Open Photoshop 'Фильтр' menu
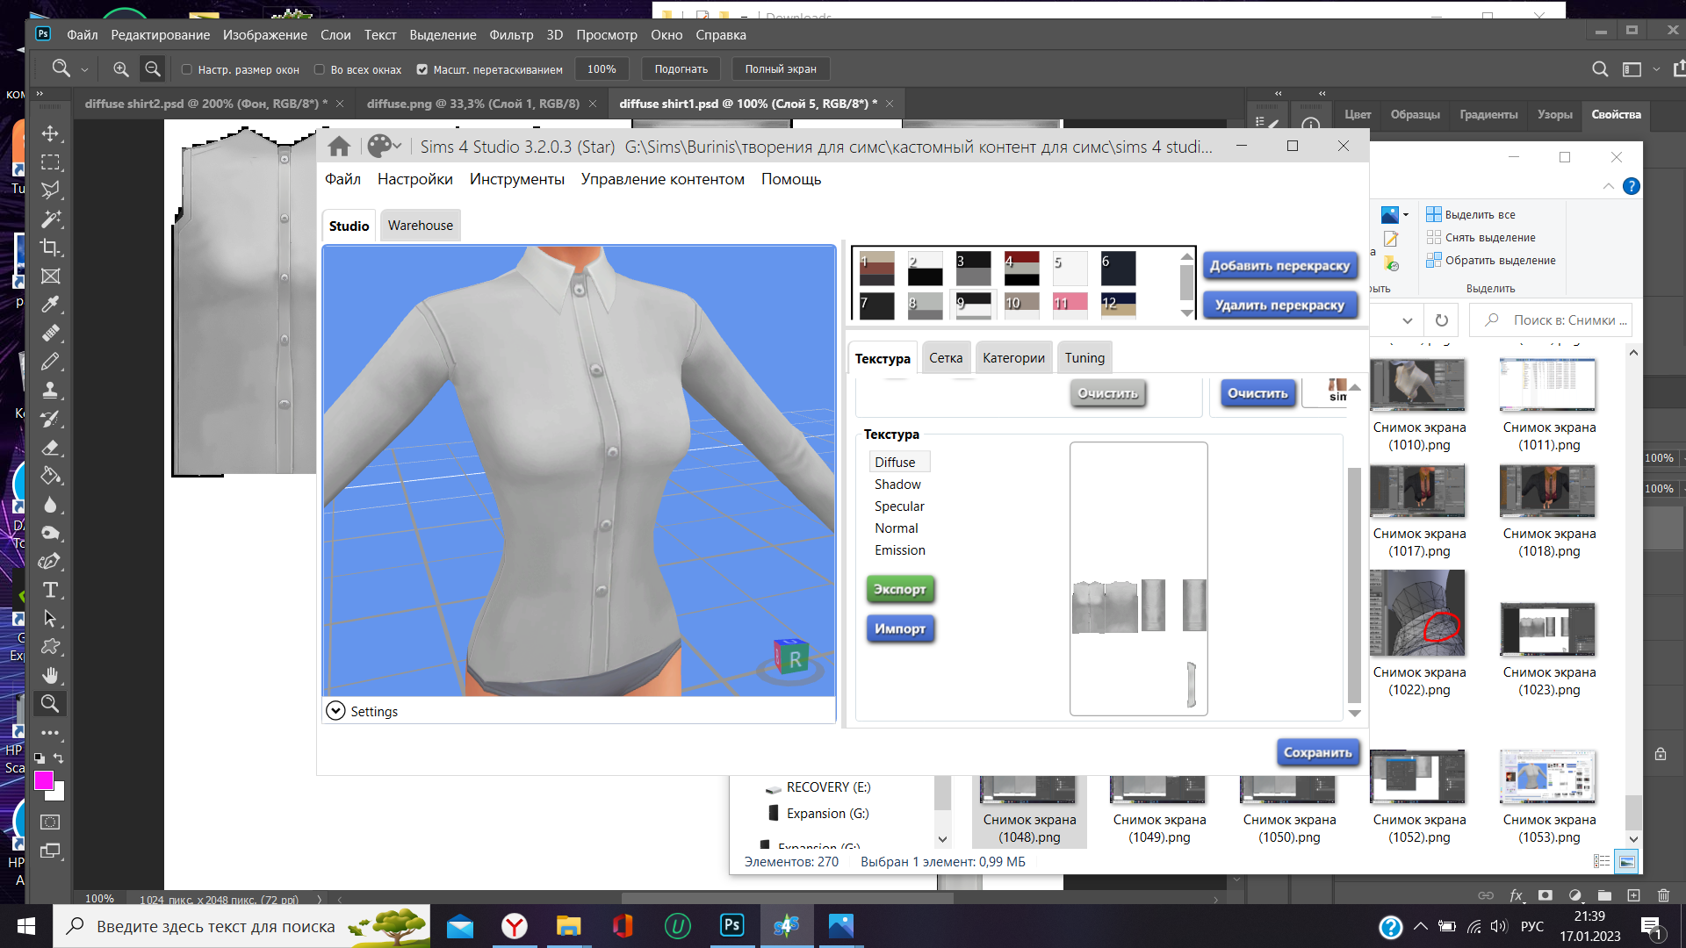Screen dimensions: 1686x948 pos(511,35)
